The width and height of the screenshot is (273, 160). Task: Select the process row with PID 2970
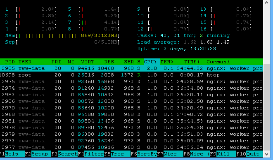tap(131, 108)
